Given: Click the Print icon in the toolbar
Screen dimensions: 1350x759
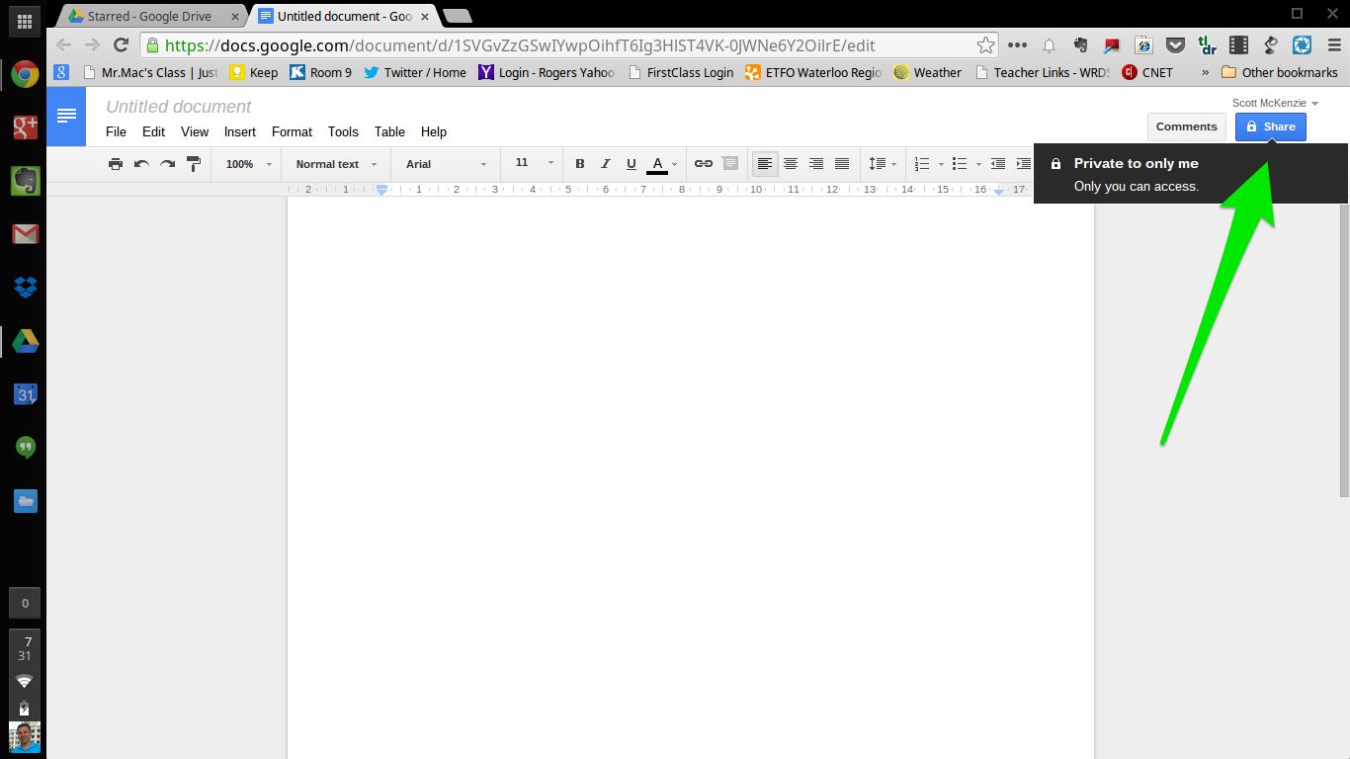Looking at the screenshot, I should [116, 164].
